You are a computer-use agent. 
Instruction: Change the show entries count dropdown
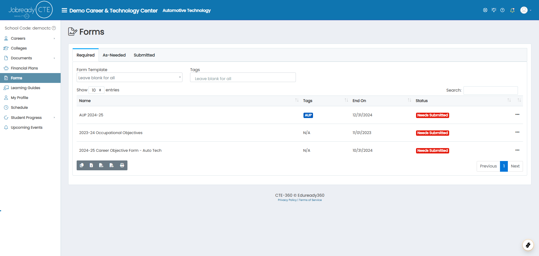click(x=96, y=90)
